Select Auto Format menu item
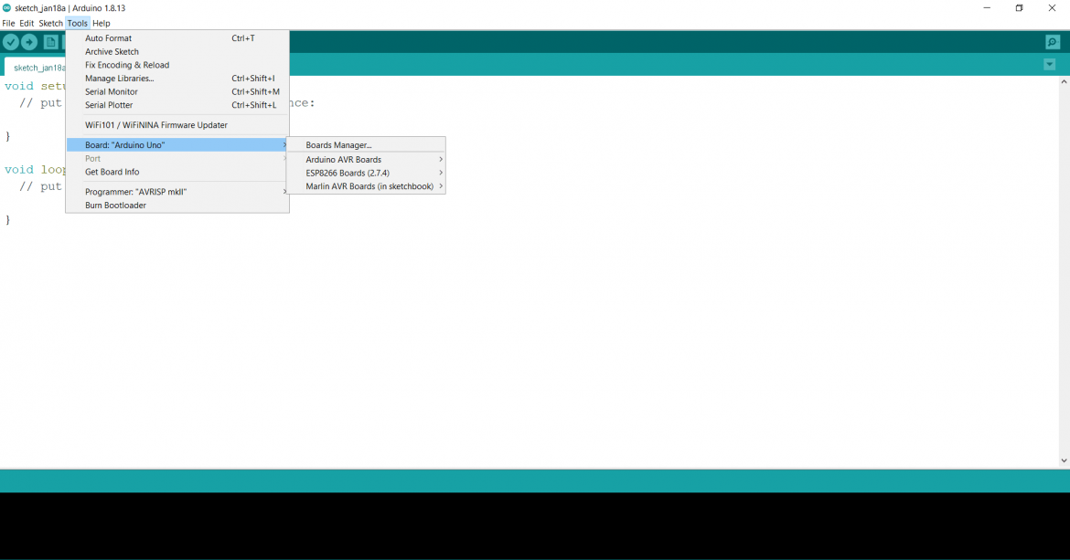 click(x=109, y=38)
